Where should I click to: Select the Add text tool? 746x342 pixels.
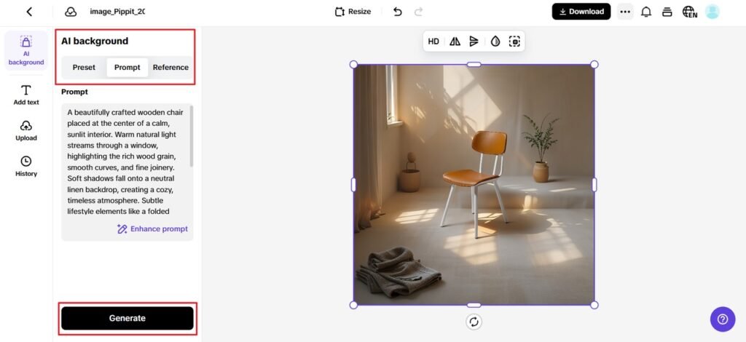point(25,95)
